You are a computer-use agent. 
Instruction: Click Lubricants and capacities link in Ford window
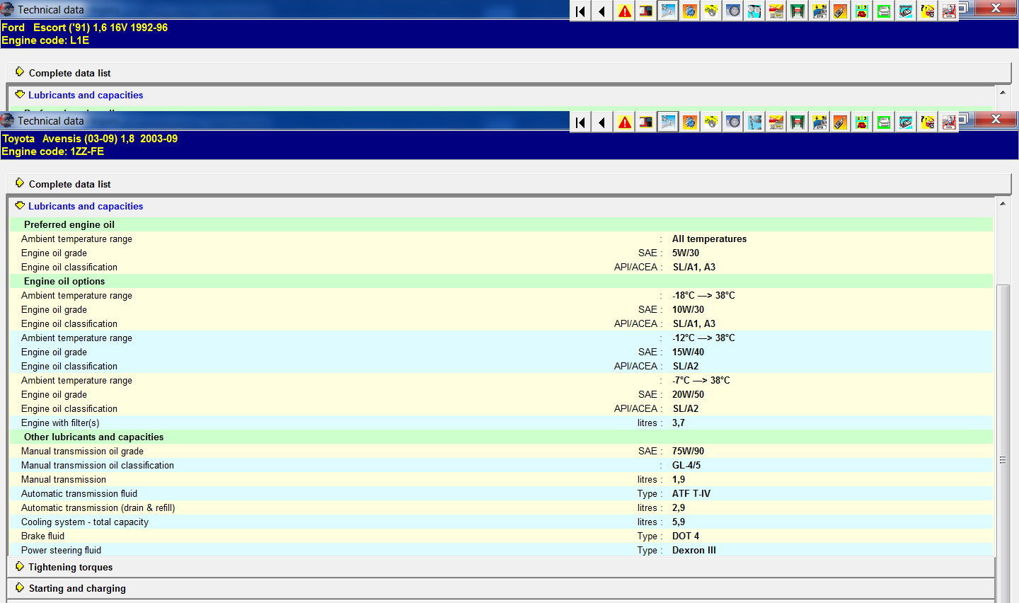click(86, 95)
